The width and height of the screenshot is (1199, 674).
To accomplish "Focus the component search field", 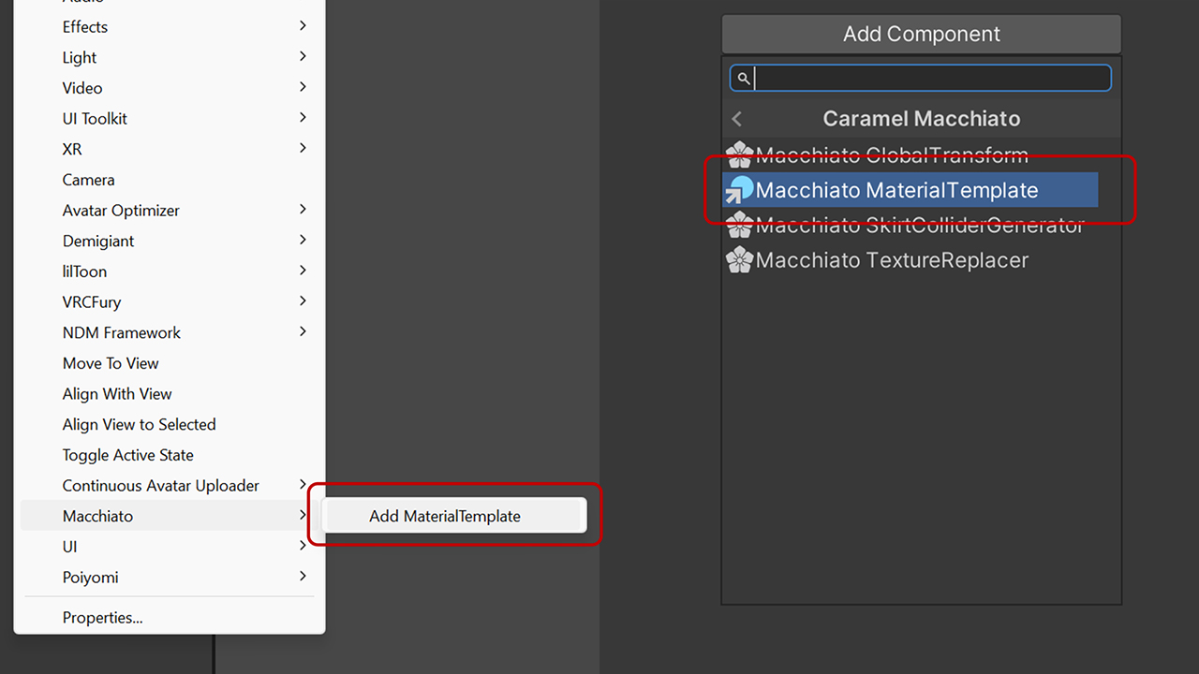I will (921, 79).
